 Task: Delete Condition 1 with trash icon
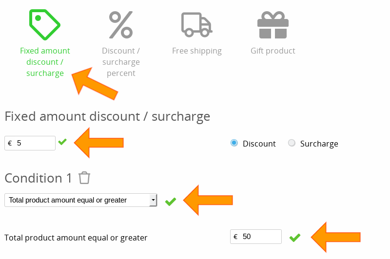[x=84, y=178]
